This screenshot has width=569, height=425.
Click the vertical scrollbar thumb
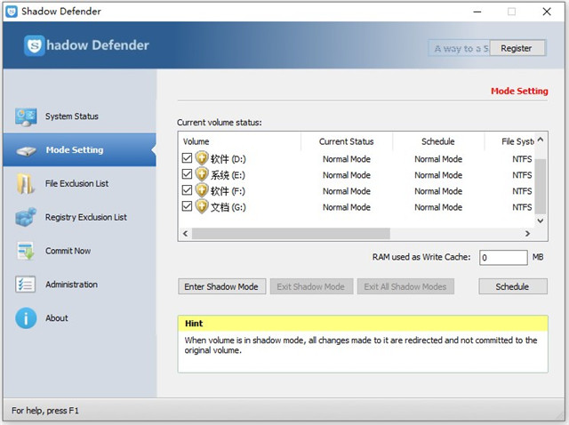[x=541, y=186]
